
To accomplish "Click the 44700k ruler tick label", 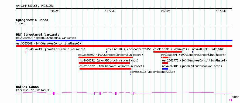I will (x=110, y=11).
